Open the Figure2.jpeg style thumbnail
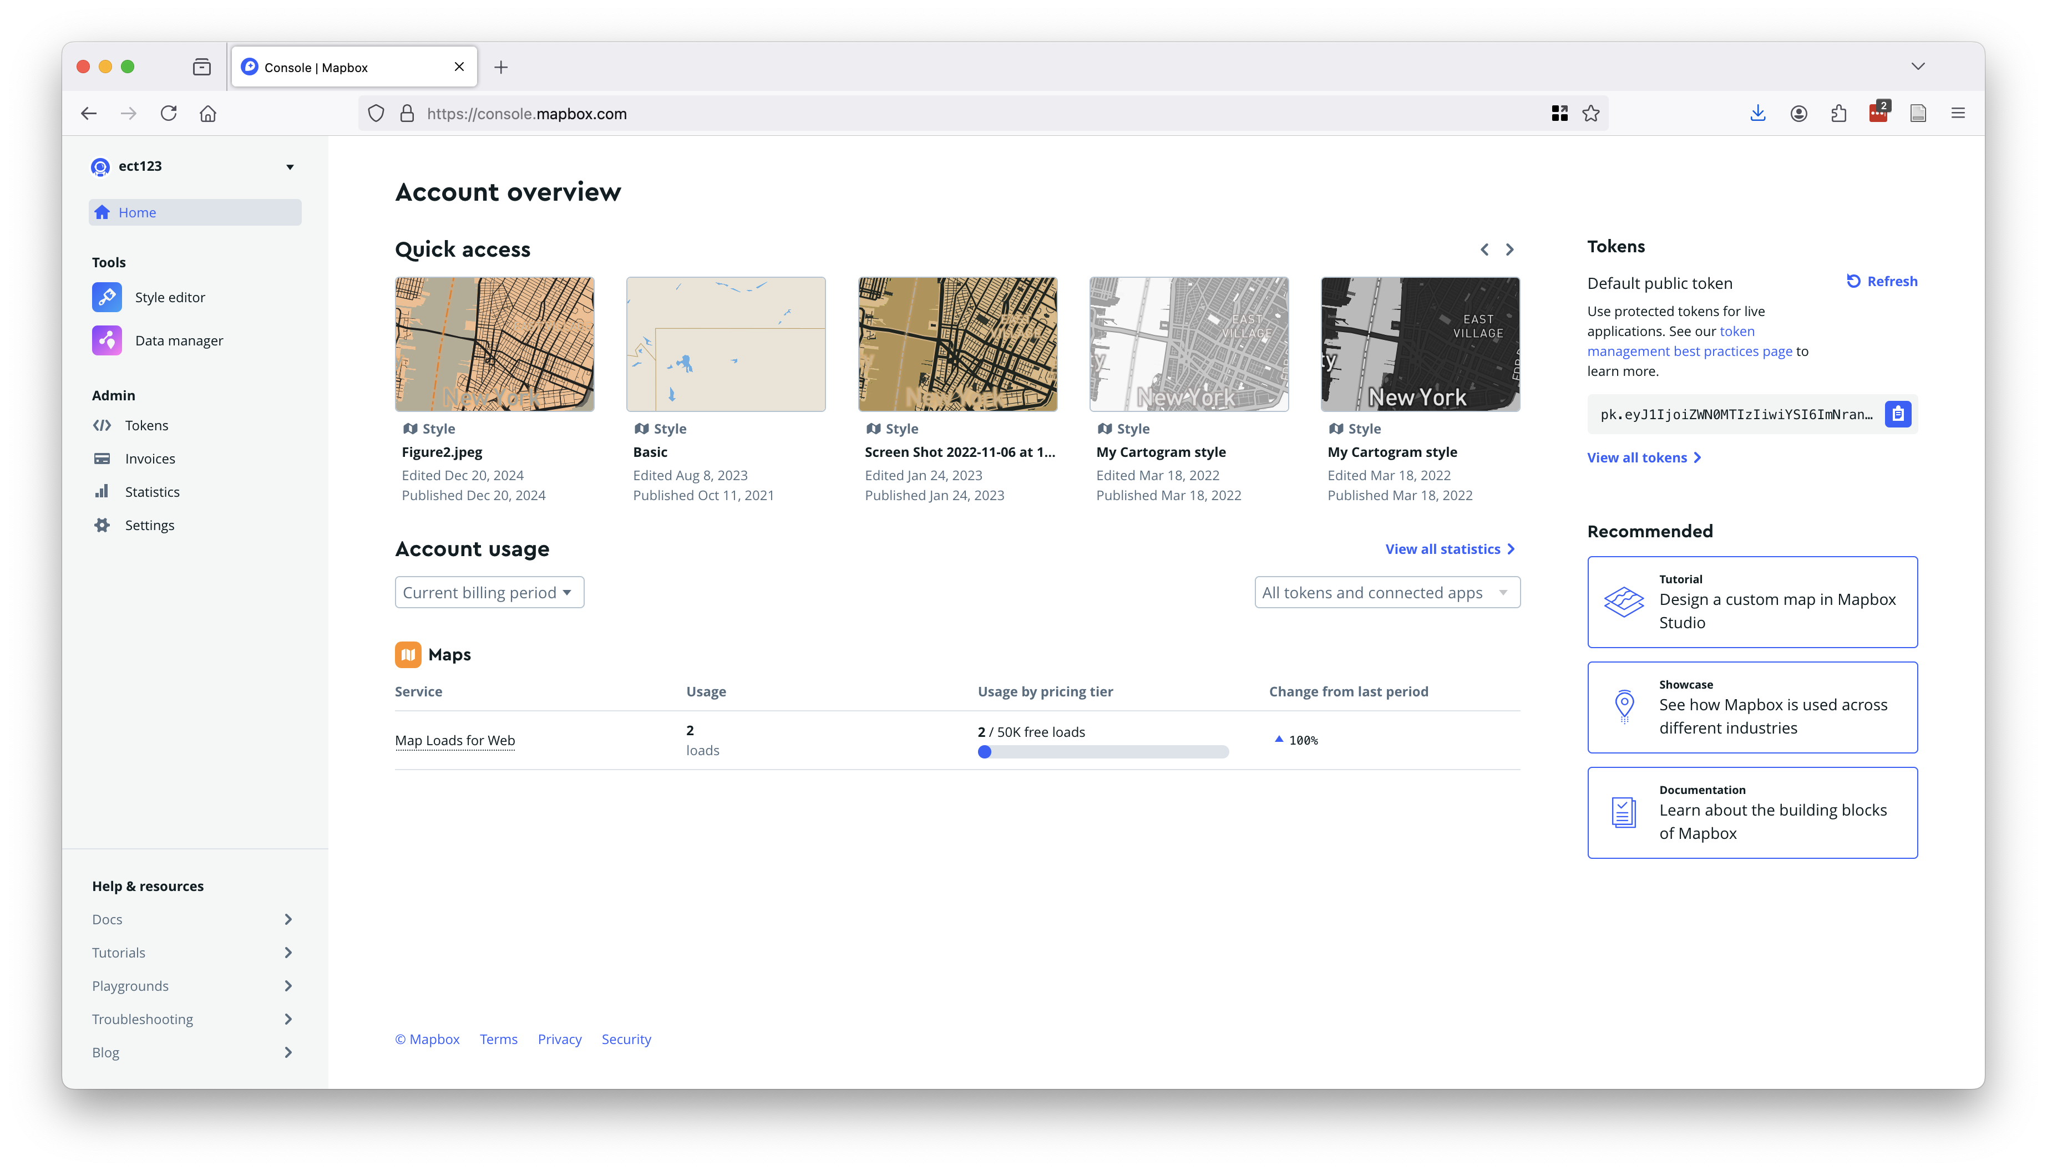This screenshot has width=2047, height=1171. (x=494, y=344)
